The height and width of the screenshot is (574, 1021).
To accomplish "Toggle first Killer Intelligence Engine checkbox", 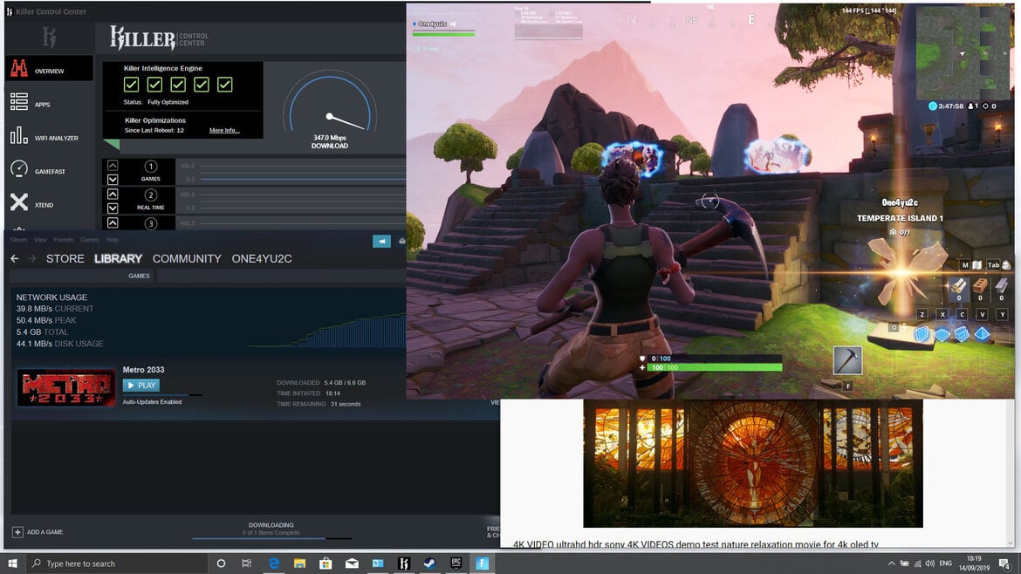I will [x=131, y=85].
